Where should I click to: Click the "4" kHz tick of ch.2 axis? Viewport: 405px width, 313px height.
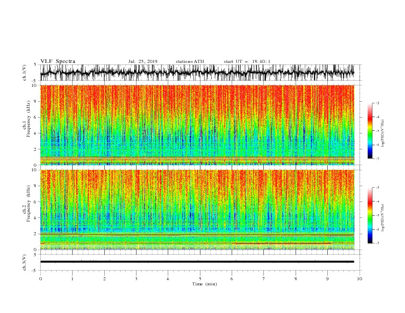pyautogui.click(x=36, y=218)
